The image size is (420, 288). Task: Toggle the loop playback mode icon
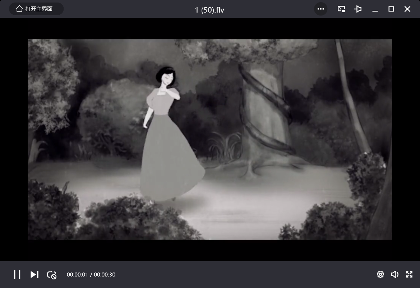click(x=52, y=275)
